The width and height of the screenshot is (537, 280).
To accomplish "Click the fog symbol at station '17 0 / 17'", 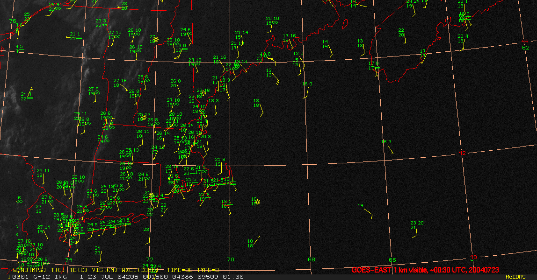I will (x=378, y=68).
